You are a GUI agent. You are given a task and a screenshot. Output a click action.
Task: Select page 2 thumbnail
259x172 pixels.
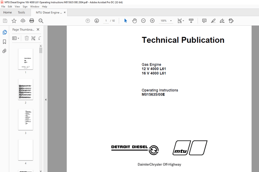(x=25, y=89)
